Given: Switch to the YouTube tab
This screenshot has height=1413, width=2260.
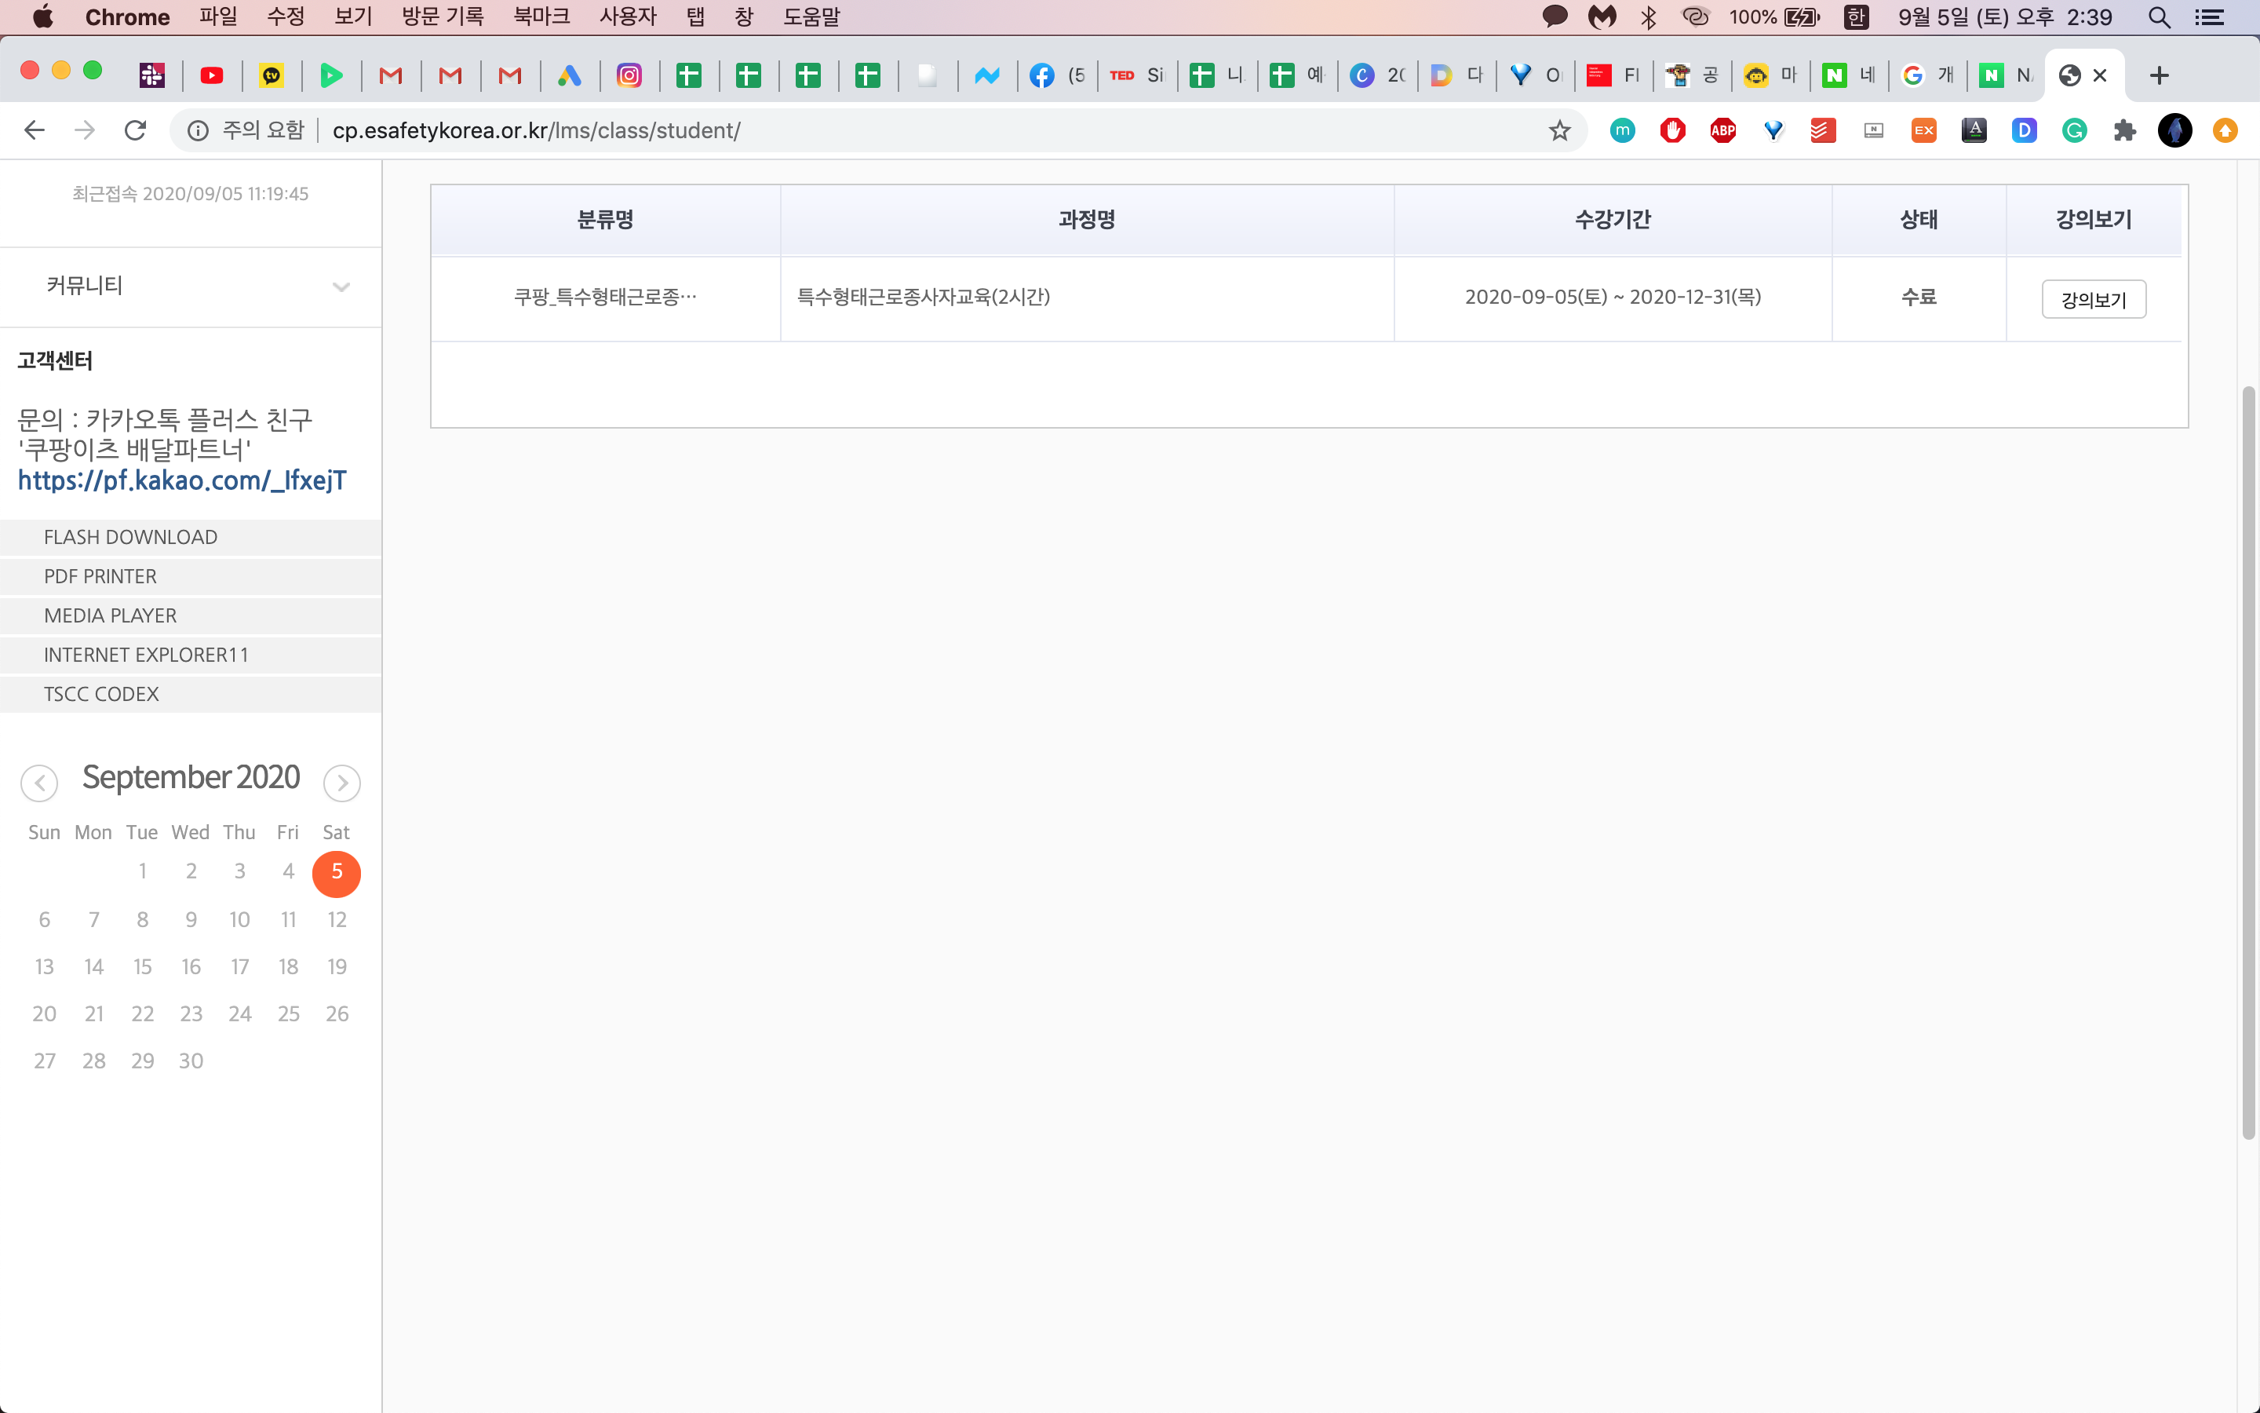Looking at the screenshot, I should pos(212,75).
